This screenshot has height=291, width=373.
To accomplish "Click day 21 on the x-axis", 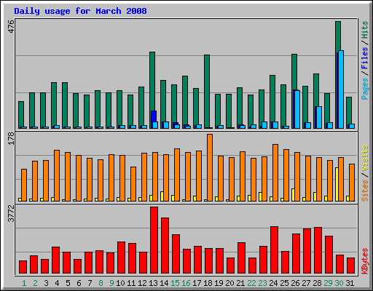I will (240, 283).
